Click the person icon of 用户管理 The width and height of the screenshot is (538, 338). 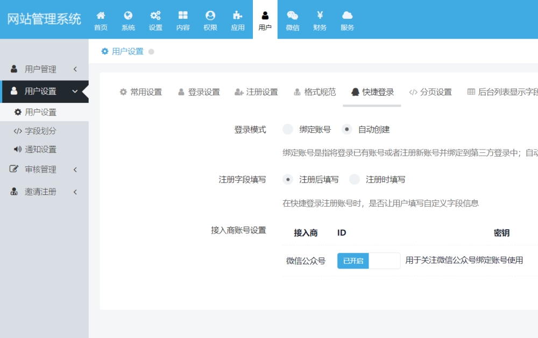14,69
